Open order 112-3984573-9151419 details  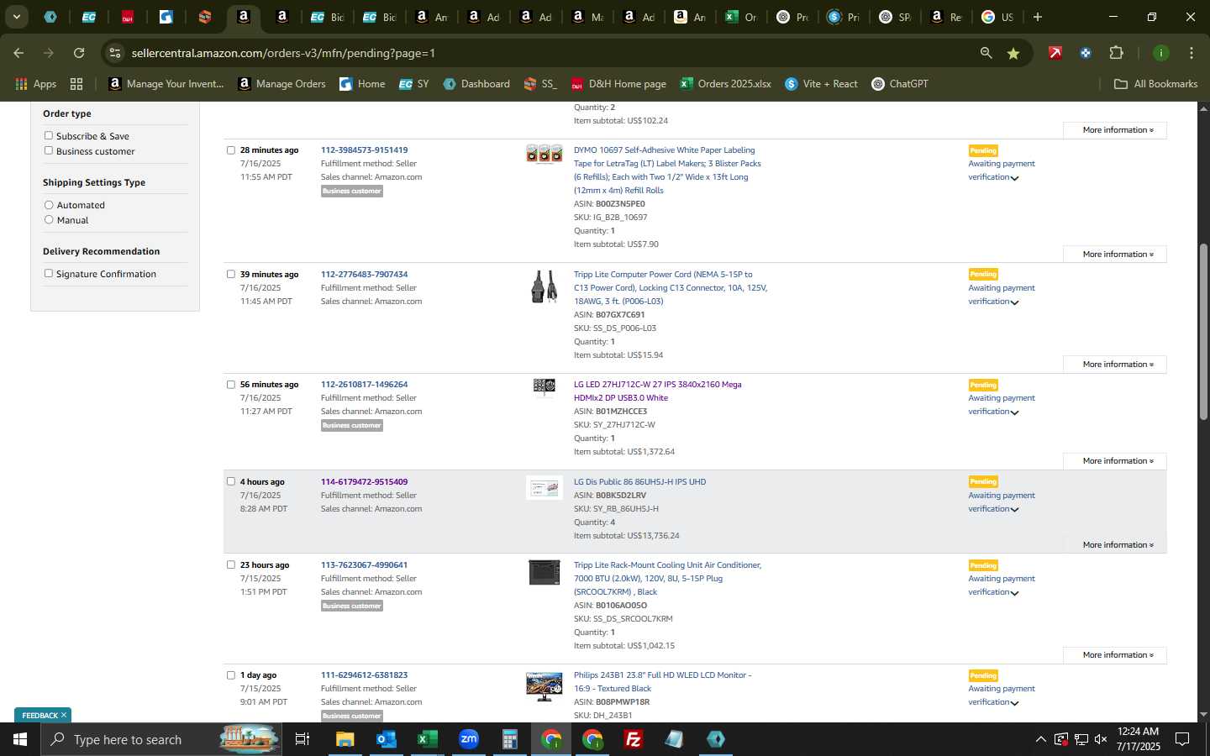point(364,150)
